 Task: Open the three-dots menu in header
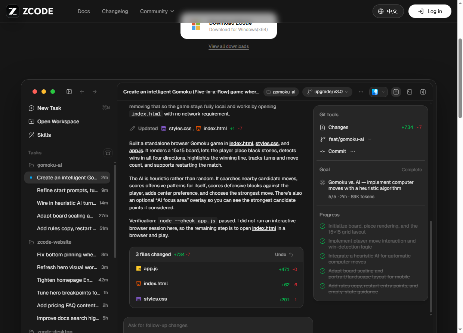click(x=361, y=92)
